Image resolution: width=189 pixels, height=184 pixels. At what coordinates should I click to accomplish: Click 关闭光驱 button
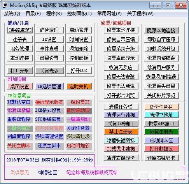coord(49,71)
